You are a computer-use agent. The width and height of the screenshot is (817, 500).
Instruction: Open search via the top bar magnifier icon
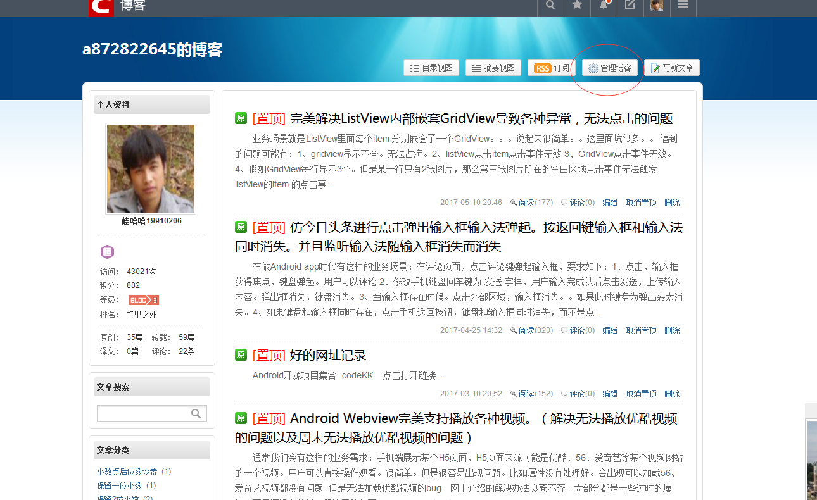tap(550, 5)
